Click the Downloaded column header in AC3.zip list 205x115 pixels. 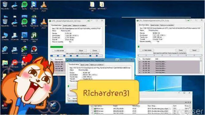click(x=59, y=59)
